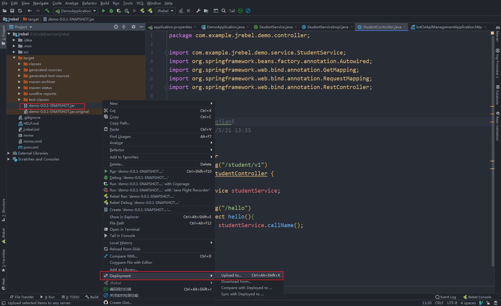Expand the classes folder

coord(19,64)
